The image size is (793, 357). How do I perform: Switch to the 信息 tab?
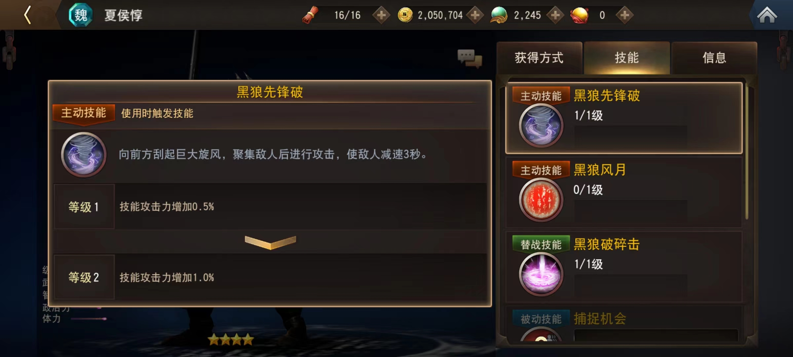click(714, 58)
